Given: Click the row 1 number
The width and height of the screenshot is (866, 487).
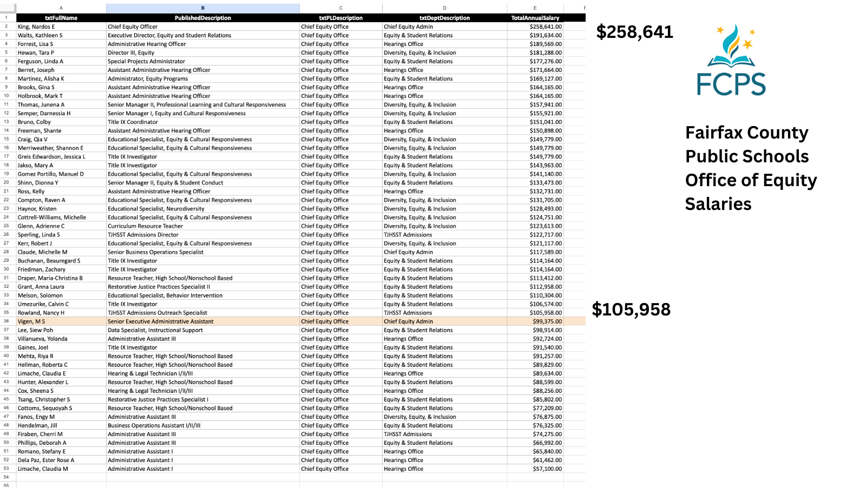Looking at the screenshot, I should coord(6,17).
